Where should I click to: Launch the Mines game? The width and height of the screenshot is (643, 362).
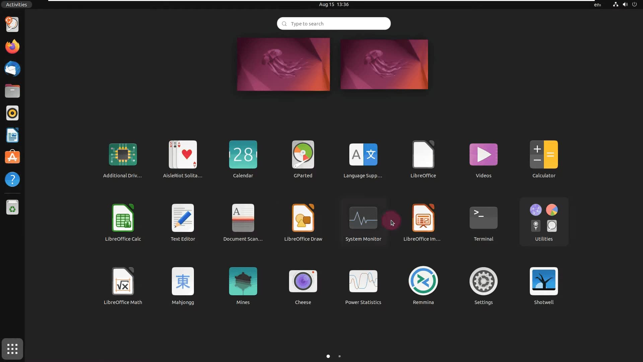click(x=243, y=281)
